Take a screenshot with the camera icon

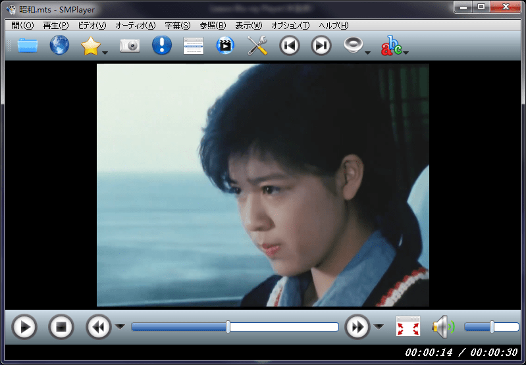[130, 45]
